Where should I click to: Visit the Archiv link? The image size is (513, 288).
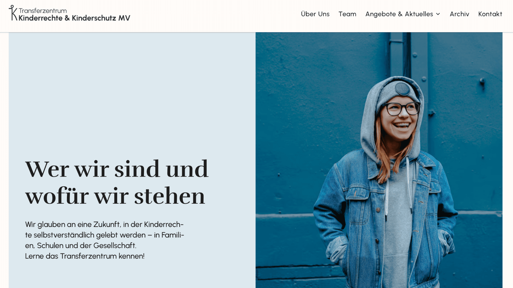coord(459,14)
